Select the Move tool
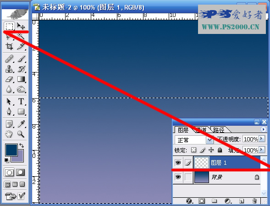The width and height of the screenshot is (270, 206). 21,26
